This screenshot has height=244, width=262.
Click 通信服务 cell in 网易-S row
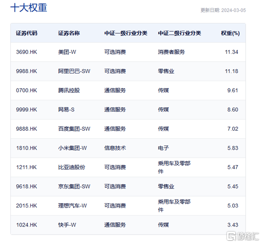(115, 109)
